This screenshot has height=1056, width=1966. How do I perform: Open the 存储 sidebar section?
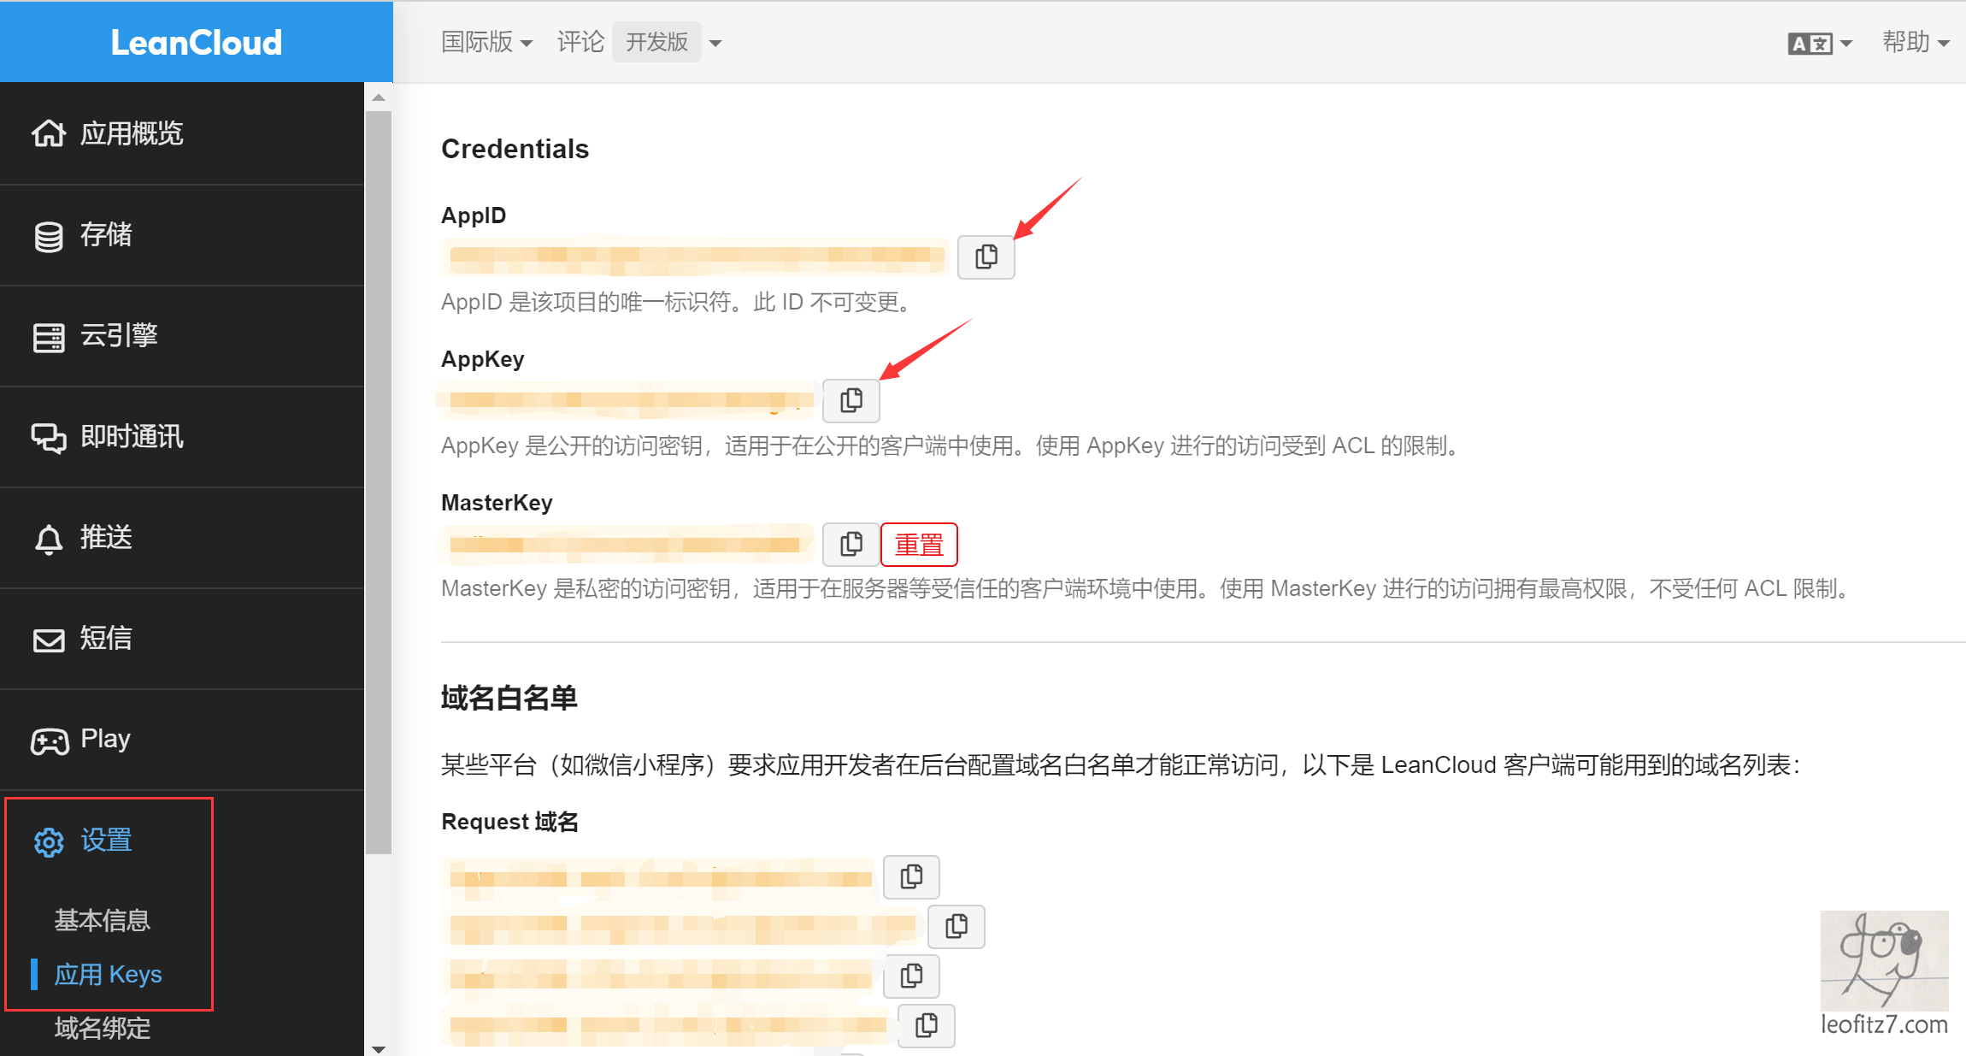tap(106, 235)
